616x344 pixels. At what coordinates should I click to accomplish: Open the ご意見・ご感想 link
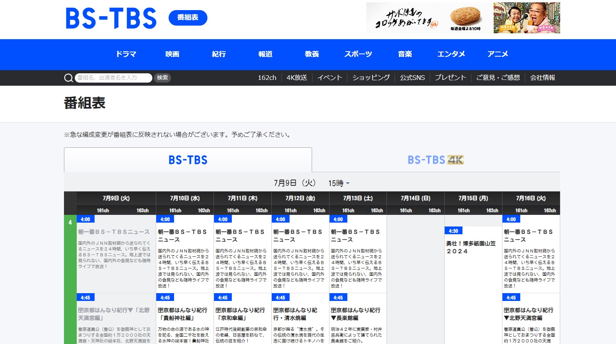coord(498,78)
